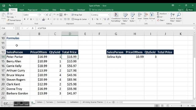
Task: Open orientation text rotation options
Action: click(66, 15)
